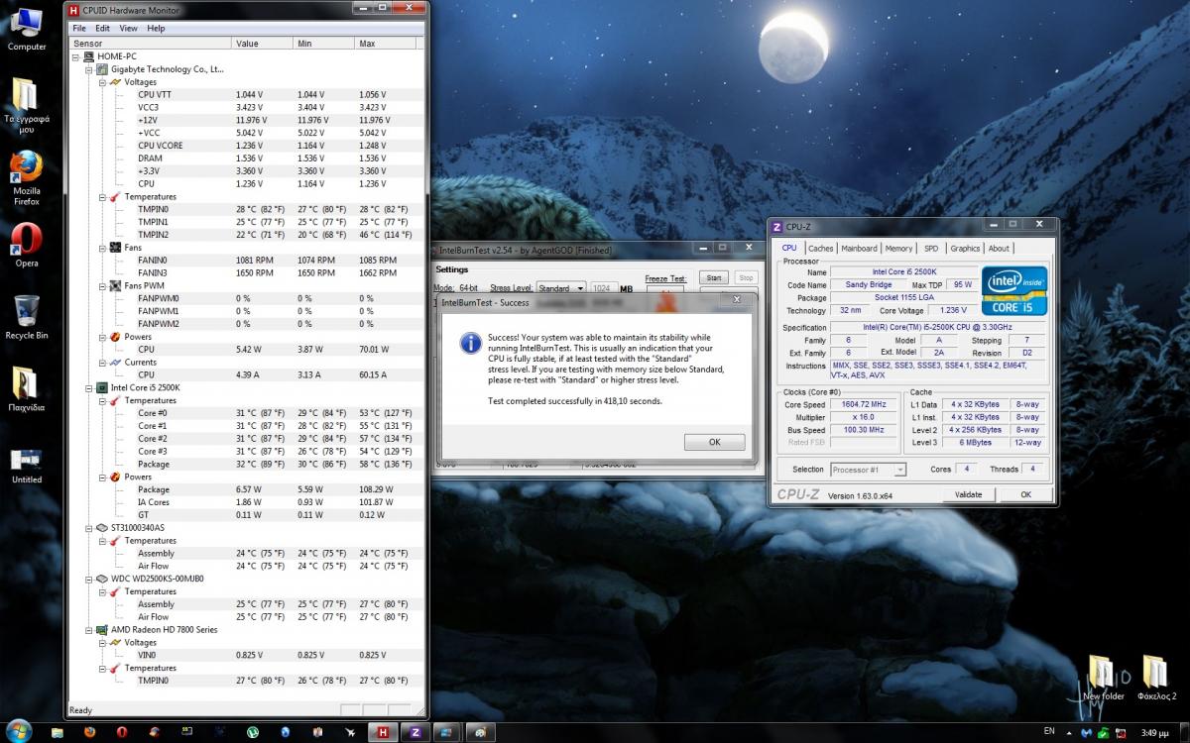Open the Help menu in HWMonitor
The height and width of the screenshot is (743, 1190).
click(156, 29)
